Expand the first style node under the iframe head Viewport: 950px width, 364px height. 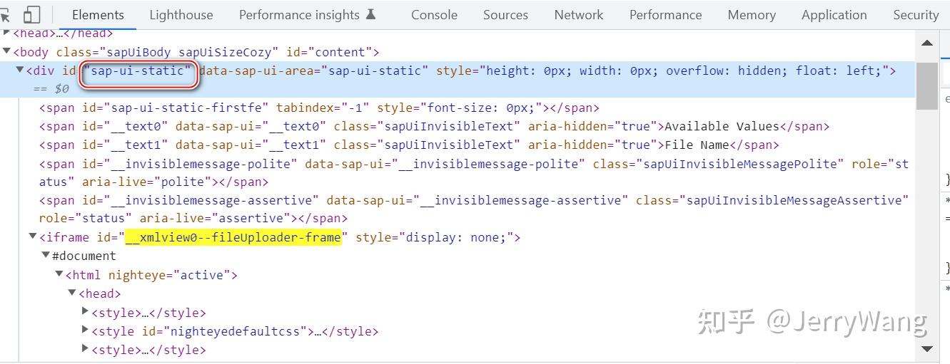pos(86,311)
